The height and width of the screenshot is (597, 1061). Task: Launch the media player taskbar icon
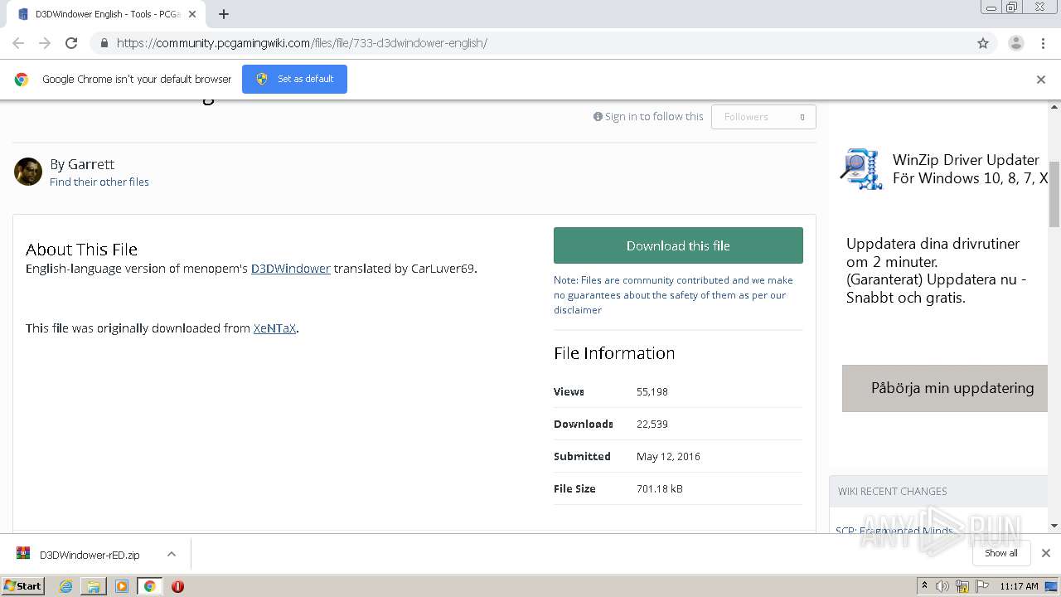(x=122, y=586)
